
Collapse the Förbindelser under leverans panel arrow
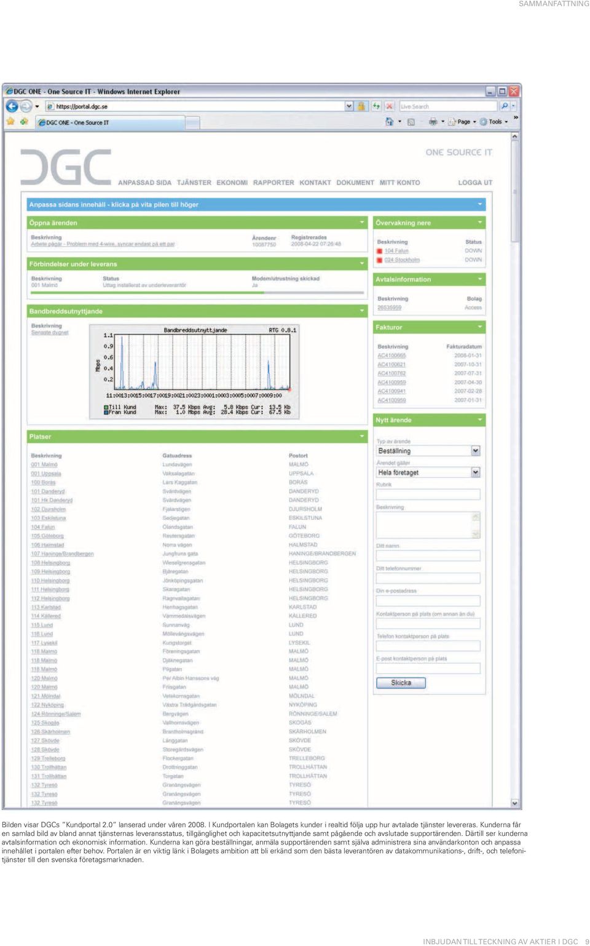click(362, 264)
